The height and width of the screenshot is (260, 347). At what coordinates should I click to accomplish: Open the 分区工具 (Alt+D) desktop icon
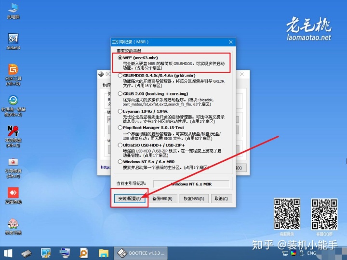[13, 75]
